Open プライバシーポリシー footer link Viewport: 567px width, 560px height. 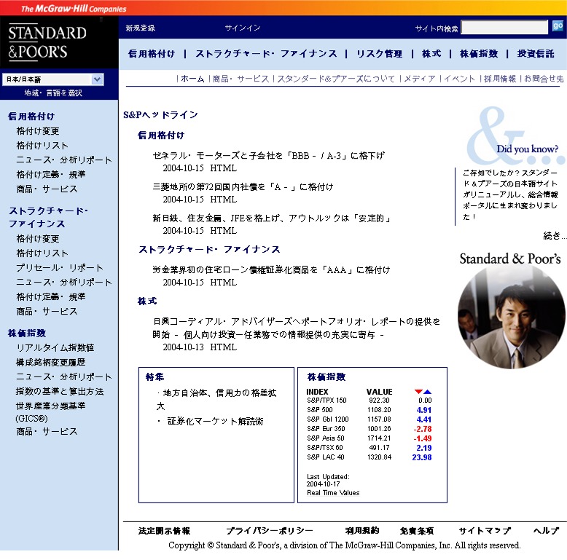269,531
